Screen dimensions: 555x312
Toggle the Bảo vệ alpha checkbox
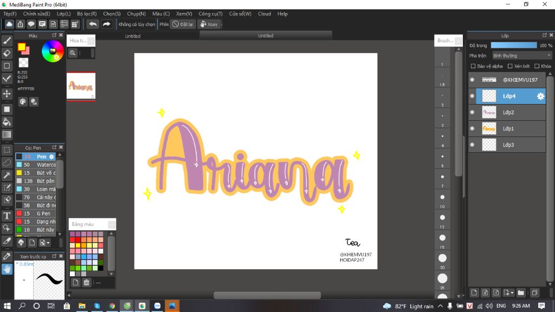click(x=473, y=66)
